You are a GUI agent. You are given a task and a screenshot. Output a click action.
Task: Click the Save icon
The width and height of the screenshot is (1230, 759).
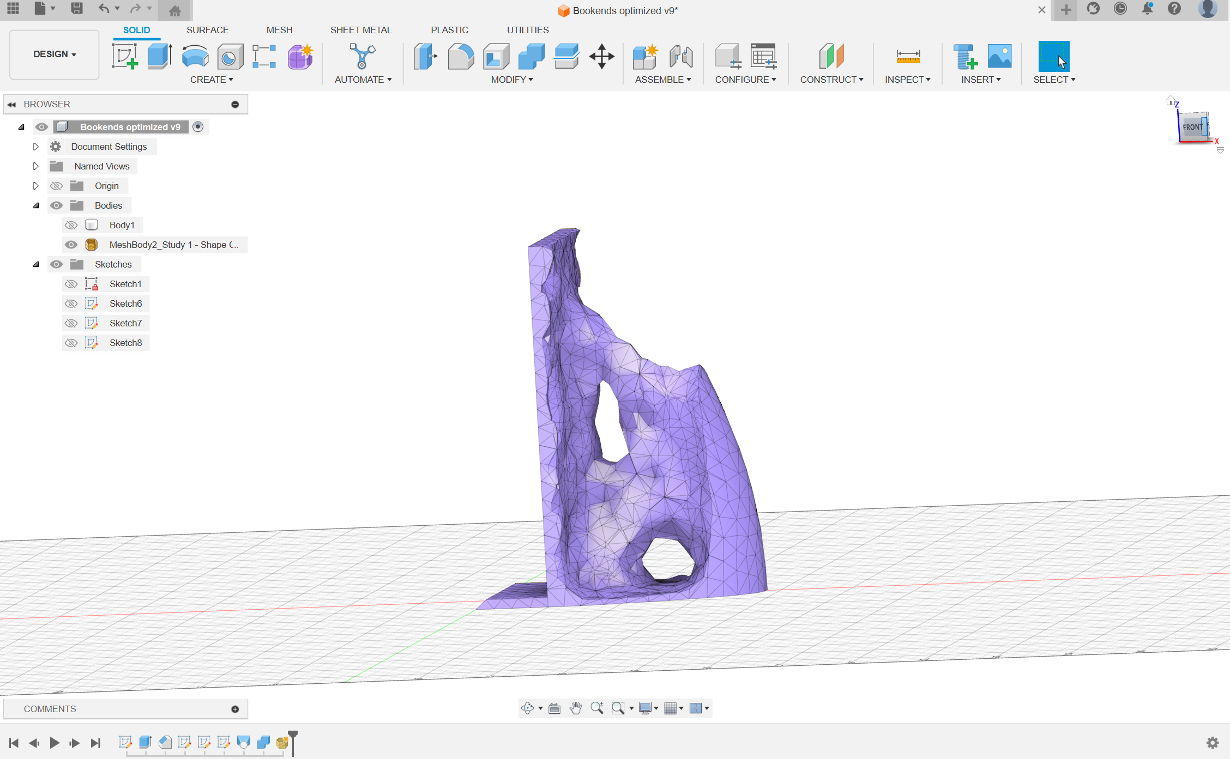[x=77, y=8]
